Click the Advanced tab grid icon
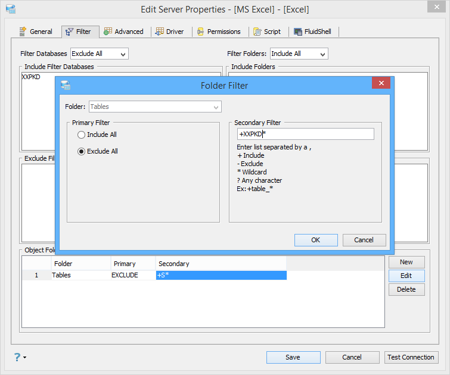The width and height of the screenshot is (450, 375). (108, 31)
